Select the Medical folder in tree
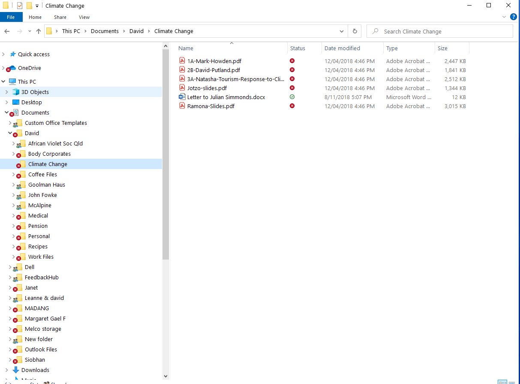 click(x=38, y=215)
